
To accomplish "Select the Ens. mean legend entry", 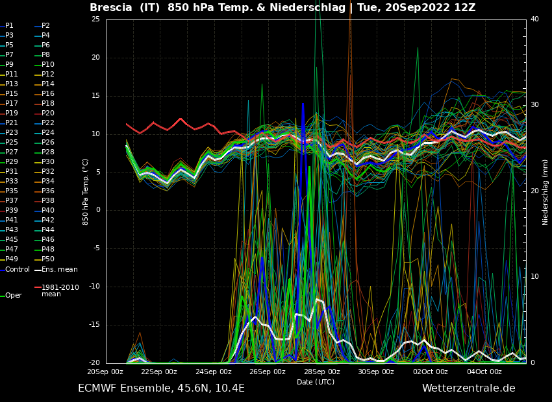I will coord(56,270).
